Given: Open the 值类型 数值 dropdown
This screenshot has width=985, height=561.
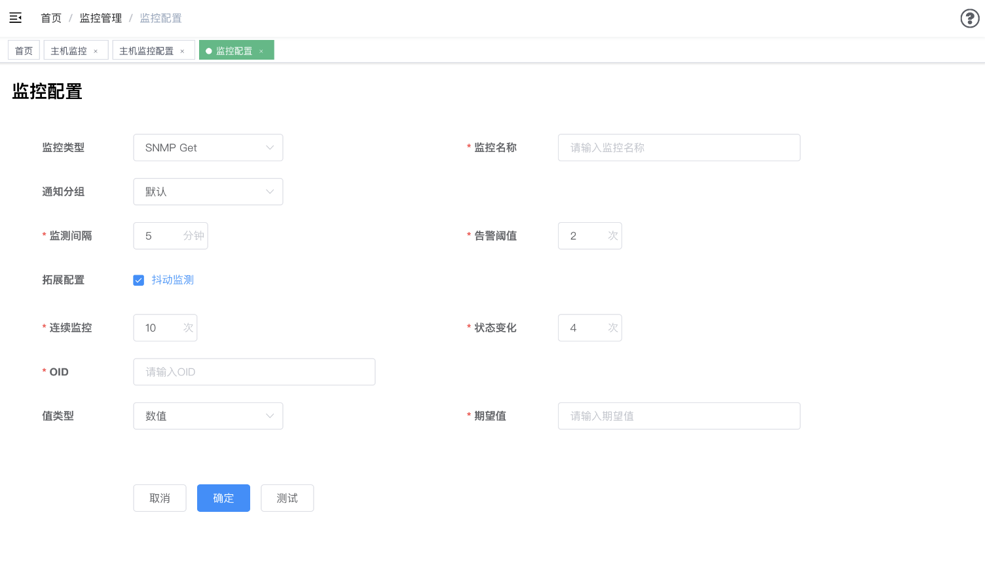Looking at the screenshot, I should (x=208, y=416).
